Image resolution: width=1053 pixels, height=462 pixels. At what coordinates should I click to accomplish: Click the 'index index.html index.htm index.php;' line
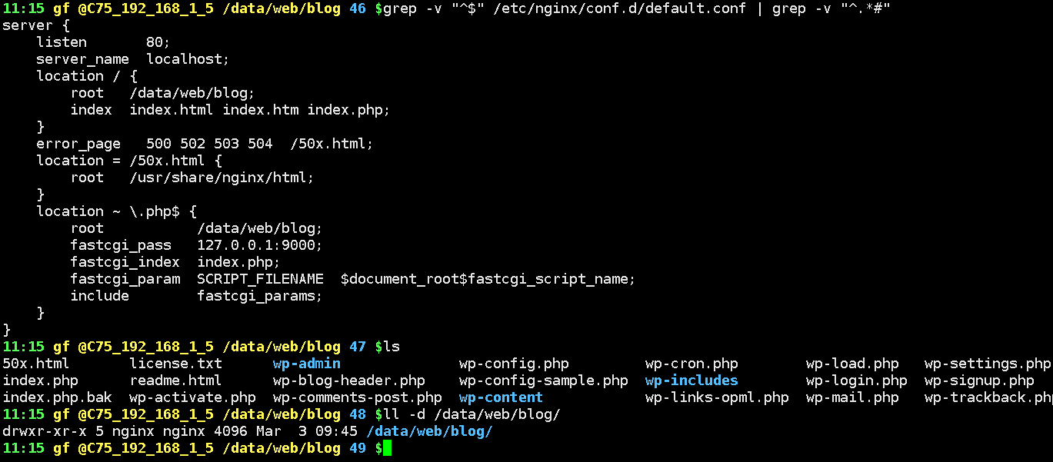click(230, 110)
